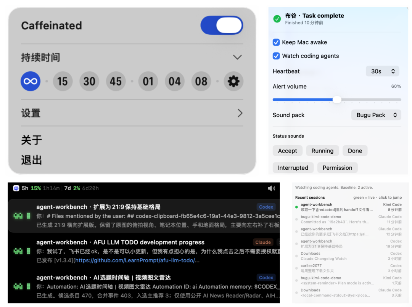Click the Recent sessions heading
Screen dimensions: 412x307
(310, 198)
